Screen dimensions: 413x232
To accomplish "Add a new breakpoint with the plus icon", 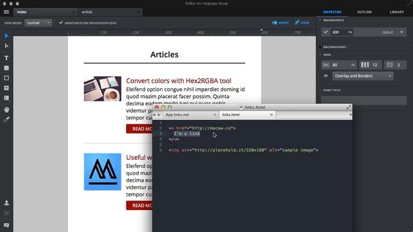I will [401, 32].
